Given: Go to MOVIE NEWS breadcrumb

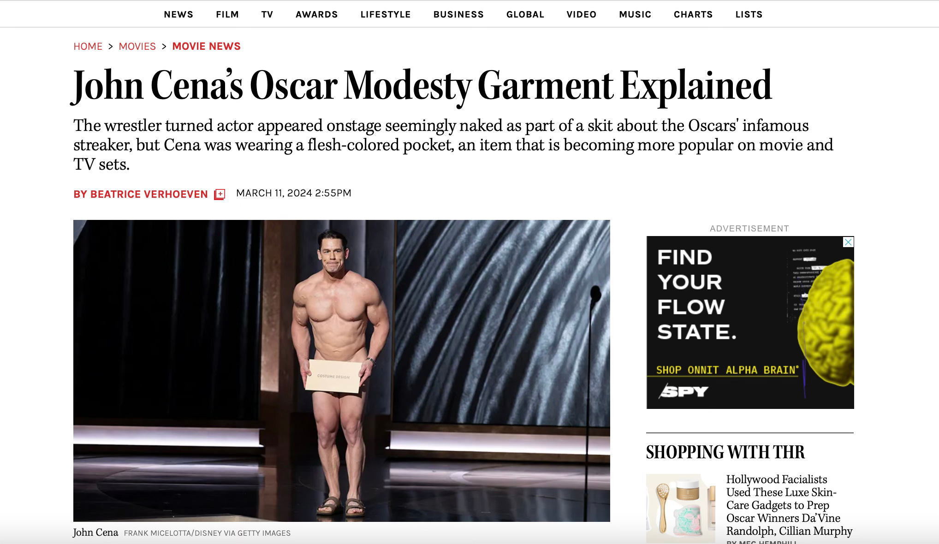Looking at the screenshot, I should point(206,47).
